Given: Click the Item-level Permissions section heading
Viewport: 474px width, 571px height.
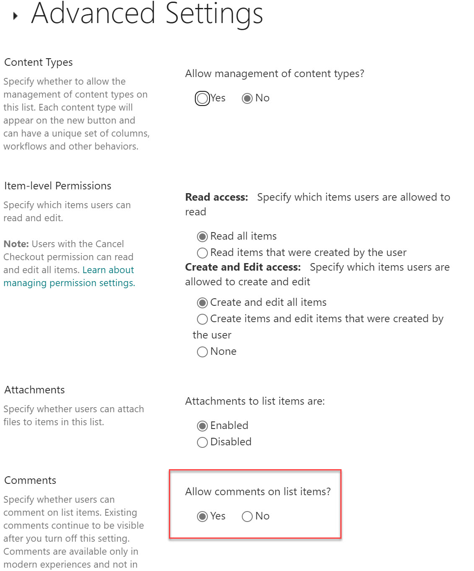Looking at the screenshot, I should (x=58, y=186).
